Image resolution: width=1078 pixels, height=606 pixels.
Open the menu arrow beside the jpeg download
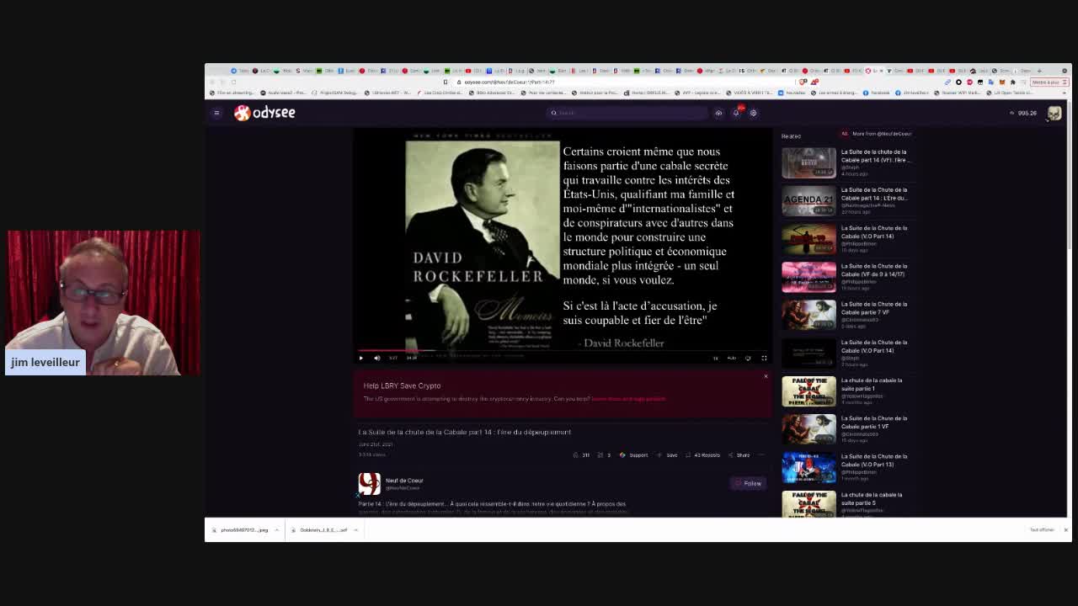[x=276, y=530]
